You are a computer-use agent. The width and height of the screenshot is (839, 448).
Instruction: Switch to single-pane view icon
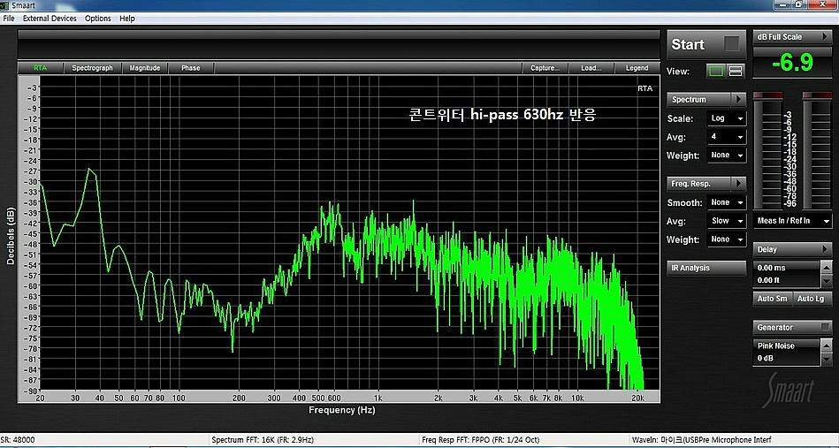[x=716, y=71]
